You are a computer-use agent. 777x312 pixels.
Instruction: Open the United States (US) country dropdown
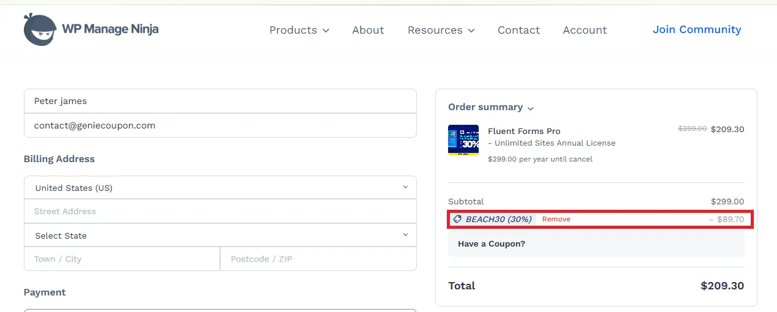coord(220,188)
